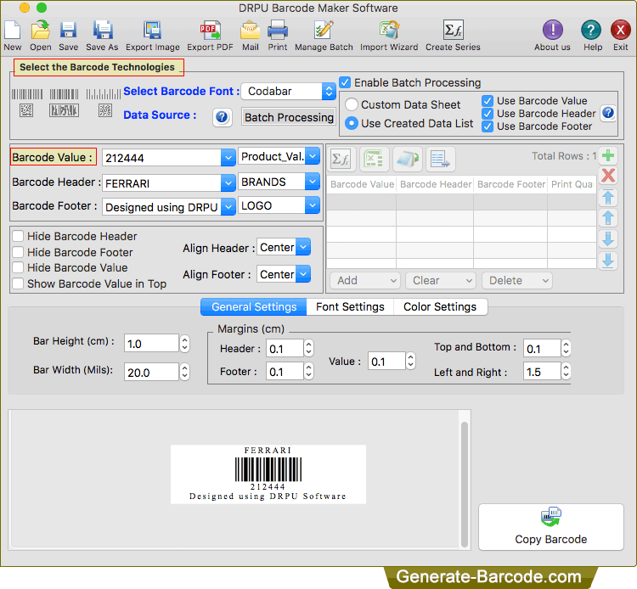The width and height of the screenshot is (637, 589).
Task: Click the FERRARI barcode preview image
Action: 268,474
